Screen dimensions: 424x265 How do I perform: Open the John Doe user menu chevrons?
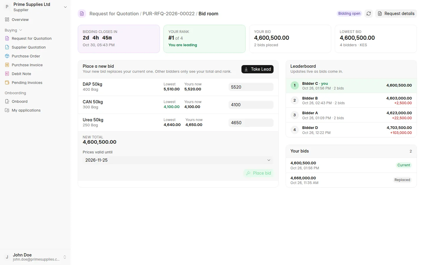coord(65,257)
